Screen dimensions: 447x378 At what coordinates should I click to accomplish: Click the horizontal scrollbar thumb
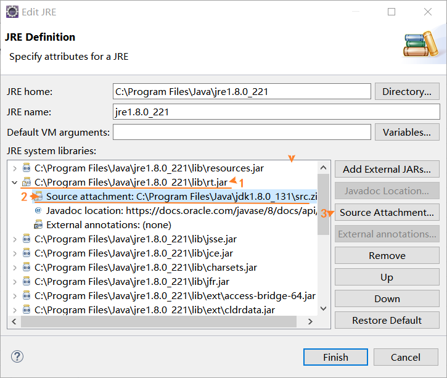point(159,321)
